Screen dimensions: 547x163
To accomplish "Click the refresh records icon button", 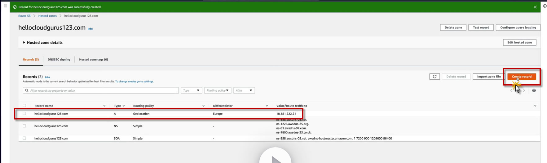I will [x=435, y=77].
